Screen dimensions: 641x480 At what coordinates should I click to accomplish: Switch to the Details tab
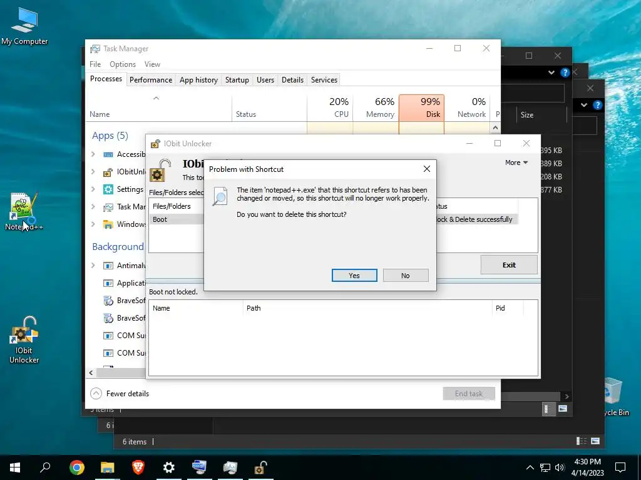[293, 80]
